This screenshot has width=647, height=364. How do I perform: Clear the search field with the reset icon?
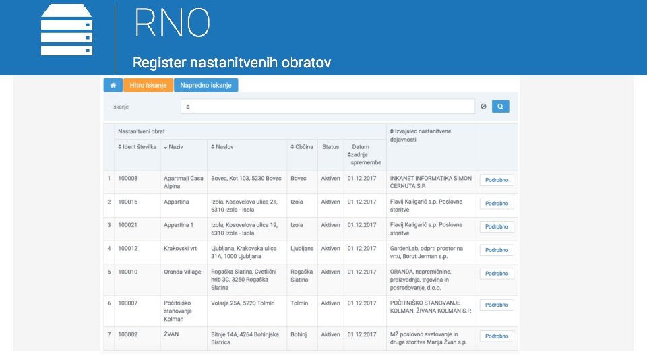click(484, 107)
